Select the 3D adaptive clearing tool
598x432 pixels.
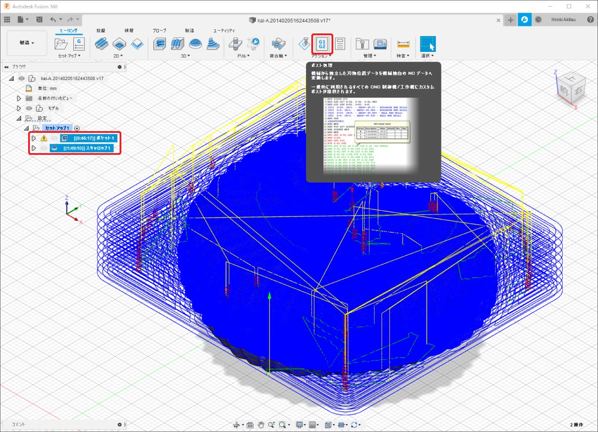159,44
